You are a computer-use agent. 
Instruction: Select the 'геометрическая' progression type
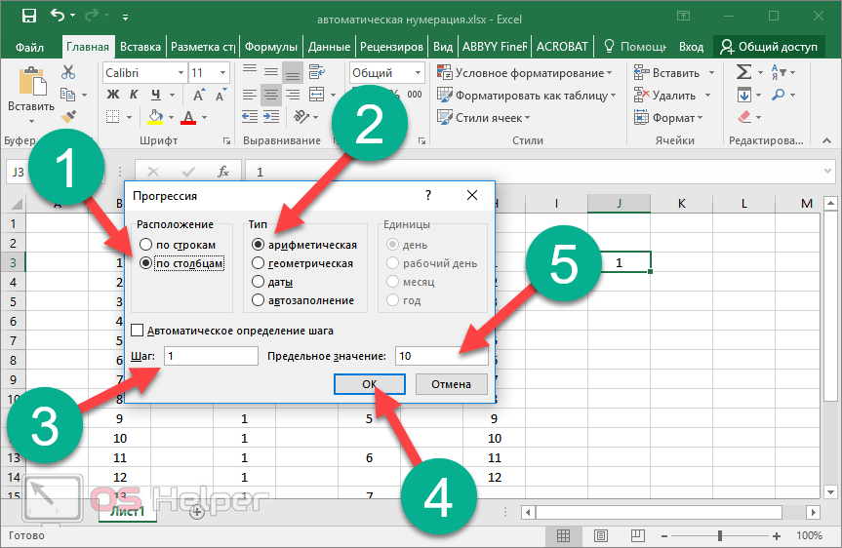tap(259, 263)
